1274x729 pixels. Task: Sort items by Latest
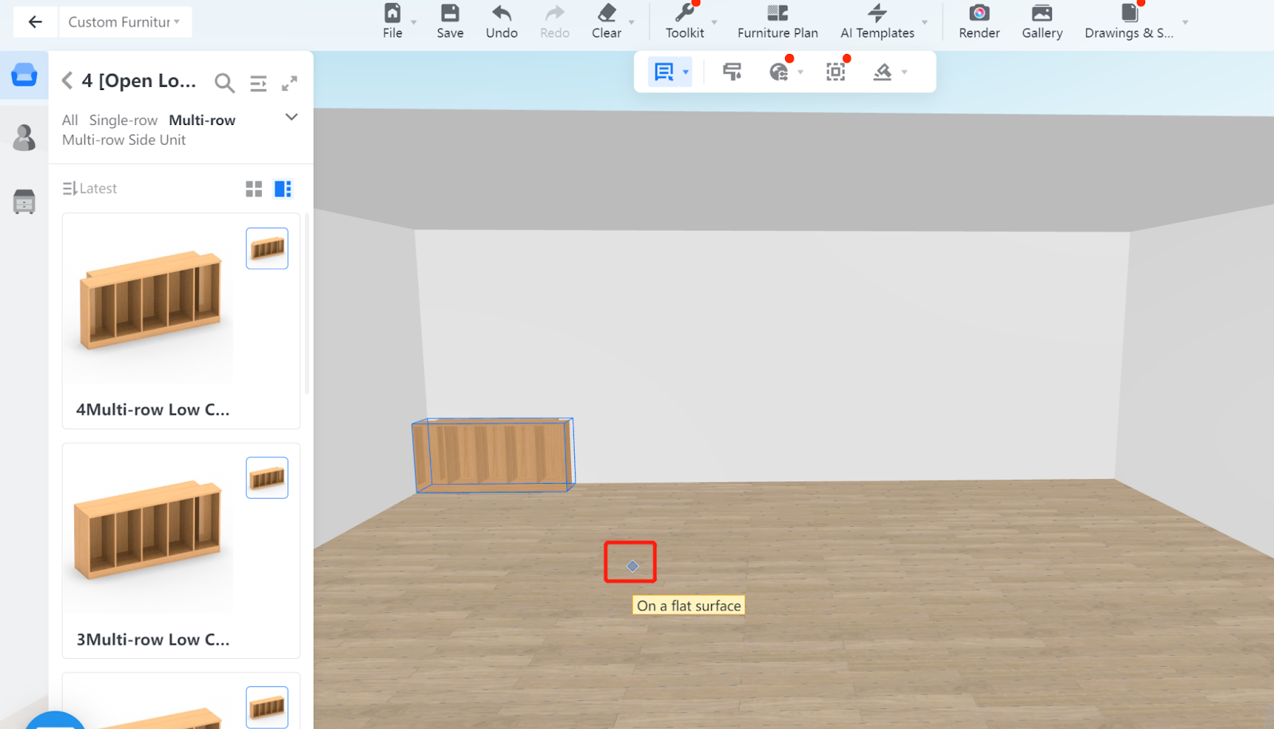click(x=90, y=189)
